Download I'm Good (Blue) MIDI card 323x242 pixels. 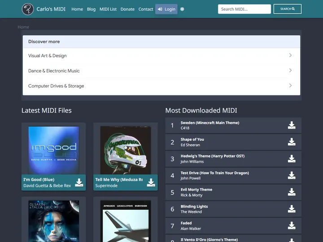[x=79, y=182]
